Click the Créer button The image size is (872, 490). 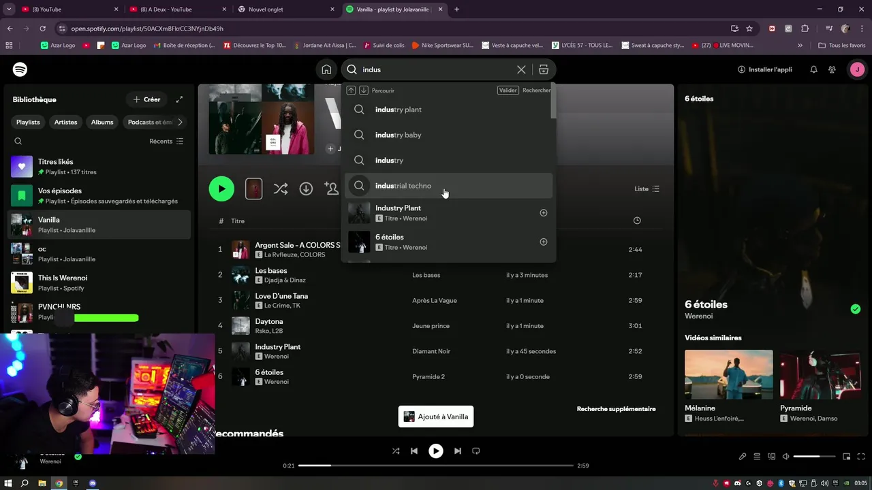(146, 99)
